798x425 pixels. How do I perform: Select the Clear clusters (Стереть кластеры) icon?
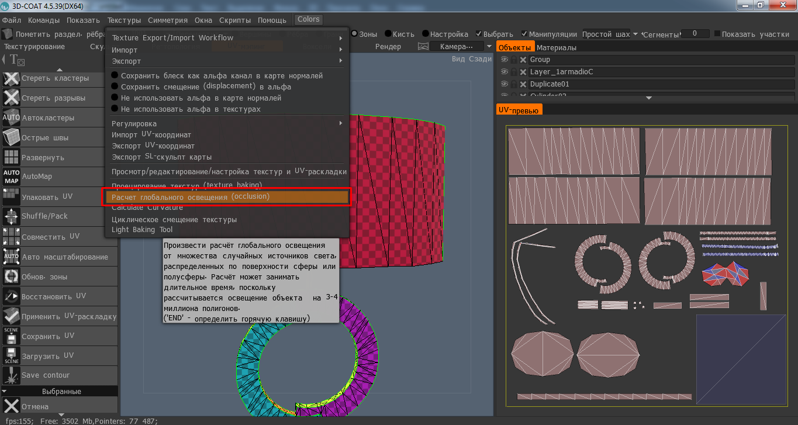point(11,78)
